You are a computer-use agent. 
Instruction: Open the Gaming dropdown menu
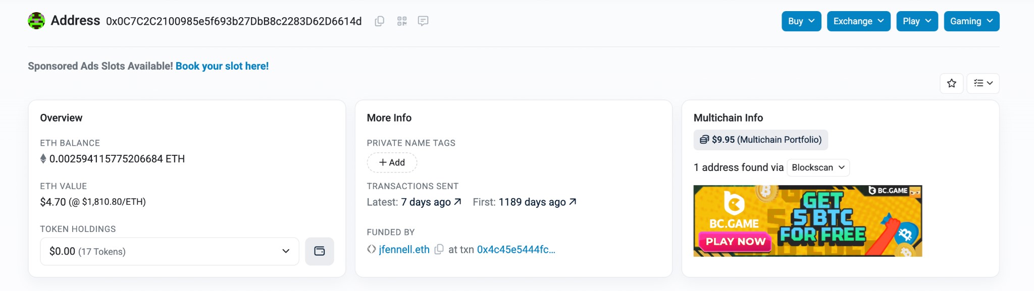971,21
